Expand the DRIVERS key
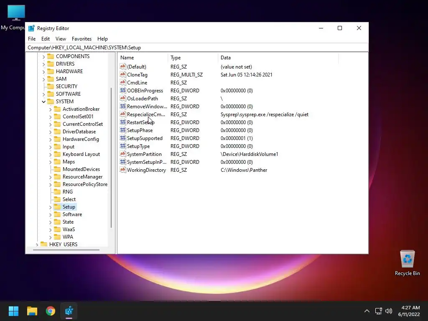428x321 pixels. tap(43, 64)
